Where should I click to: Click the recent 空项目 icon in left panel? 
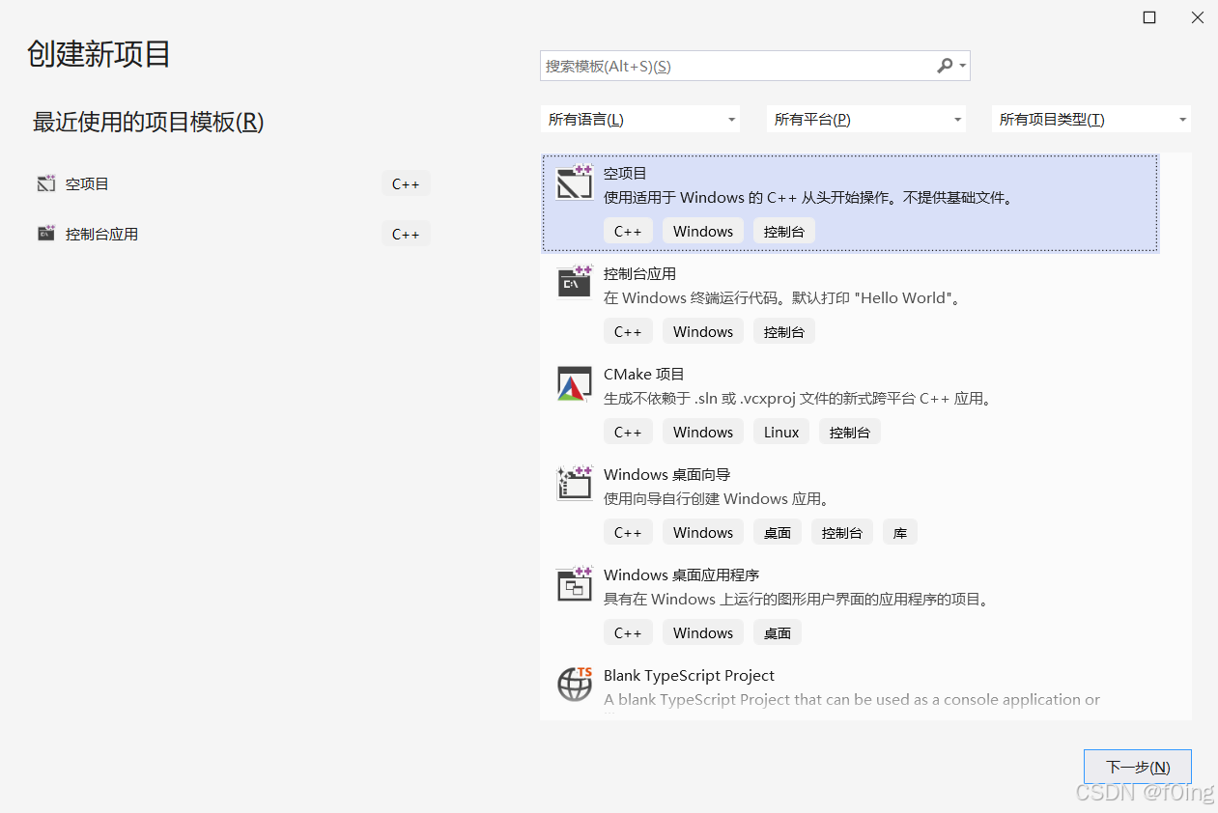(x=45, y=183)
